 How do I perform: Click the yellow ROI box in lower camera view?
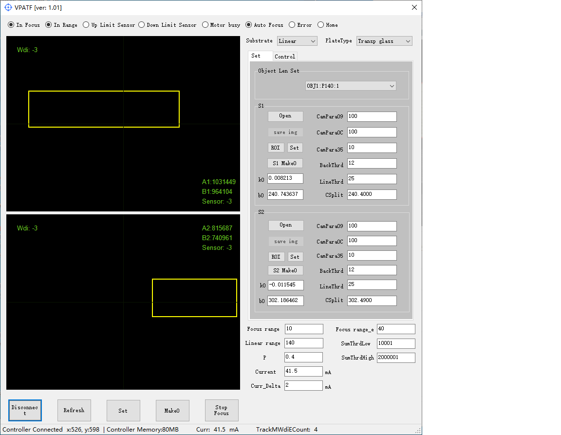(x=195, y=298)
